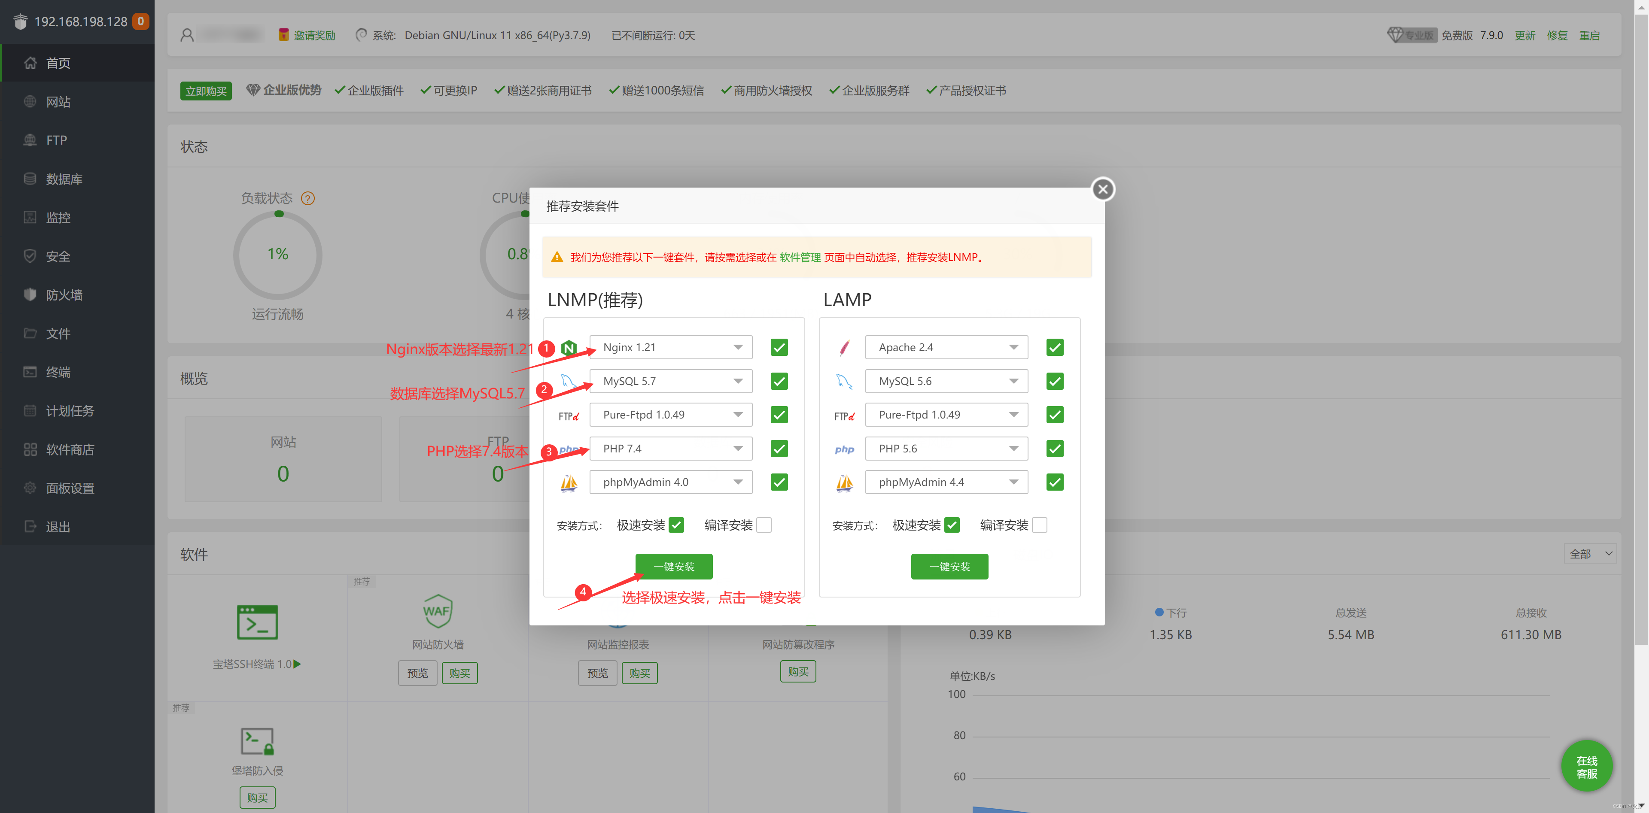
Task: Click the 负载状态 1% circular gauge
Action: (x=278, y=255)
